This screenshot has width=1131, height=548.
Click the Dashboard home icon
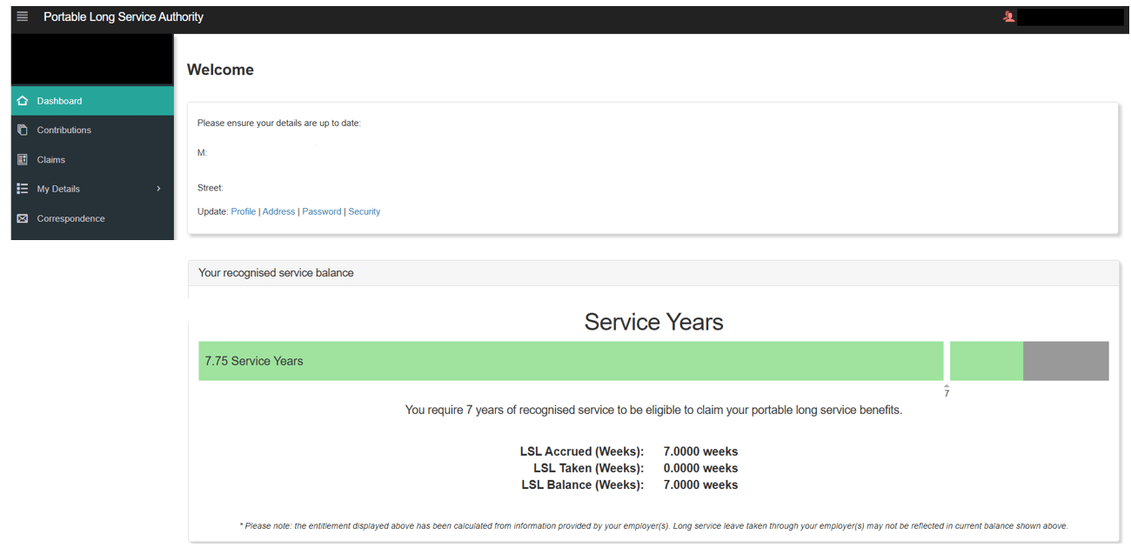[23, 101]
